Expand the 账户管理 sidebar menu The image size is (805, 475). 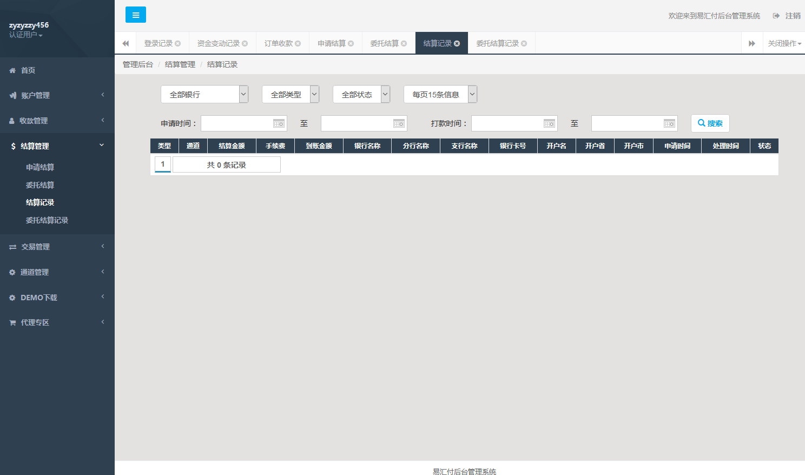(57, 95)
